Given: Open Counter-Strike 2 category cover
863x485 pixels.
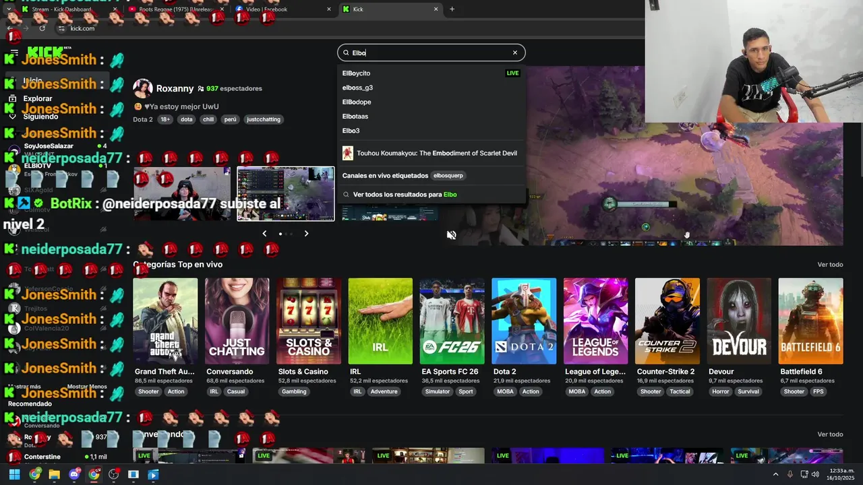Looking at the screenshot, I should tap(667, 321).
